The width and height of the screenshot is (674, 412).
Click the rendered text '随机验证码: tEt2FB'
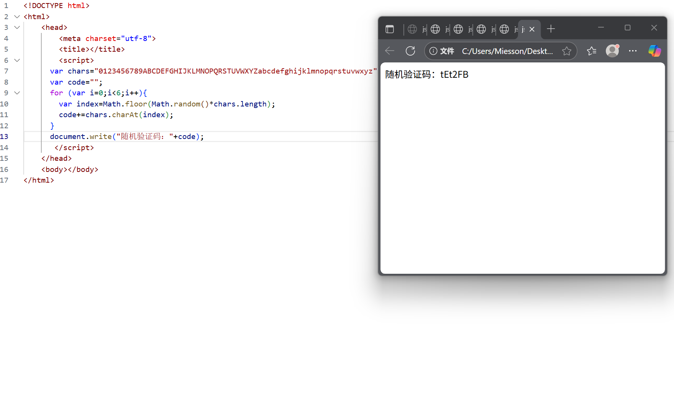point(427,74)
